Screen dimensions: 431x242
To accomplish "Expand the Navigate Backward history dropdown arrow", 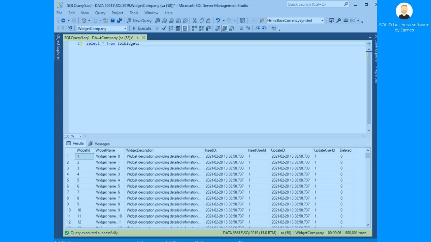I will click(x=68, y=21).
